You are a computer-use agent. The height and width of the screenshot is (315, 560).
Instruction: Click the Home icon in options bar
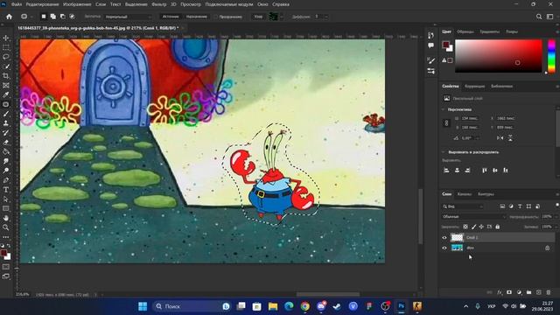click(x=9, y=17)
